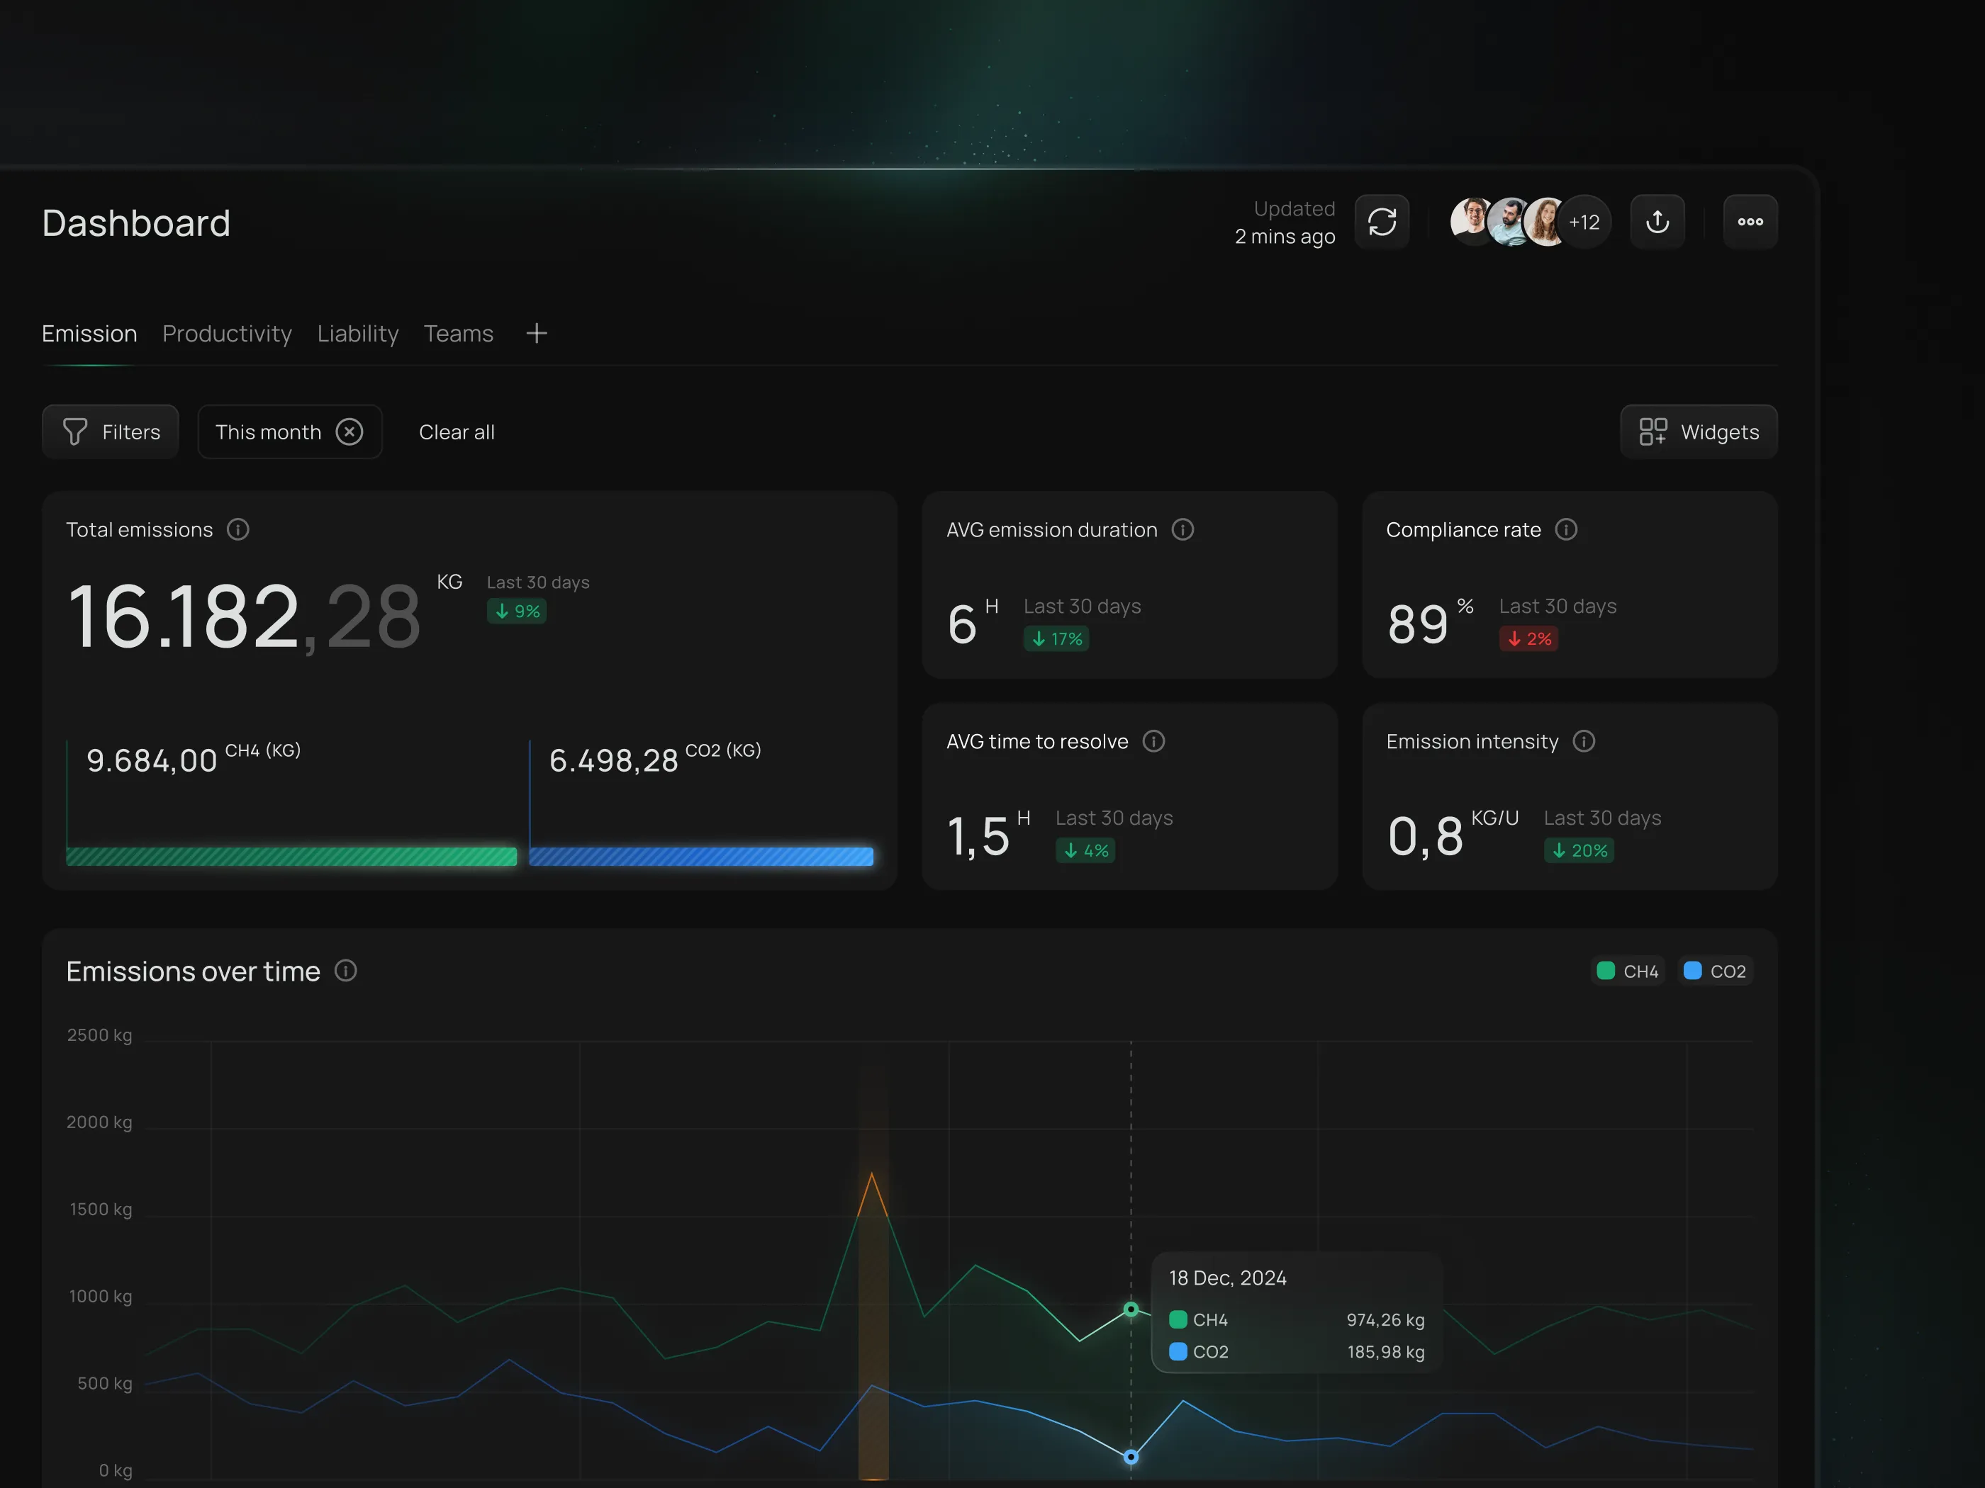
Task: Click the 4% time to resolve badge
Action: click(x=1086, y=850)
